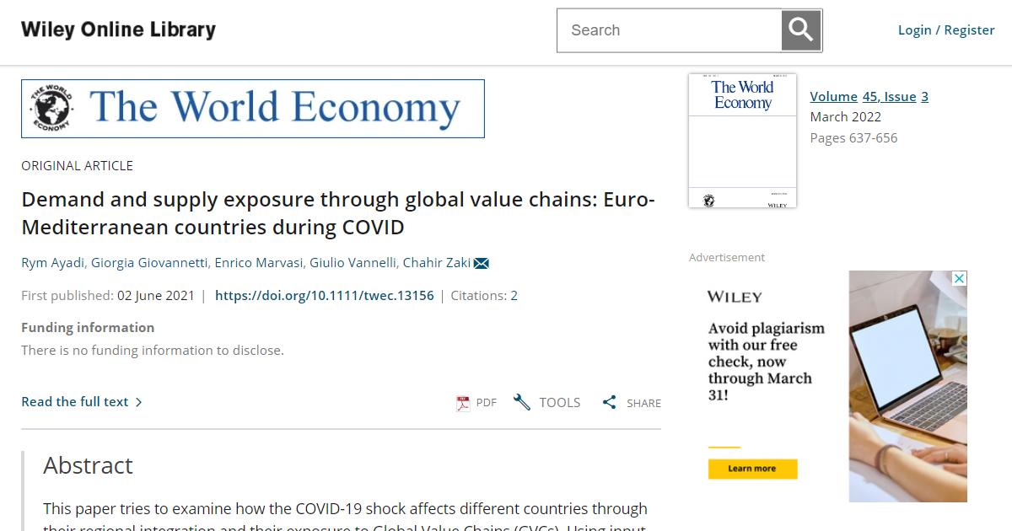
Task: Close the advertisement with the X icon
Action: coord(959,279)
